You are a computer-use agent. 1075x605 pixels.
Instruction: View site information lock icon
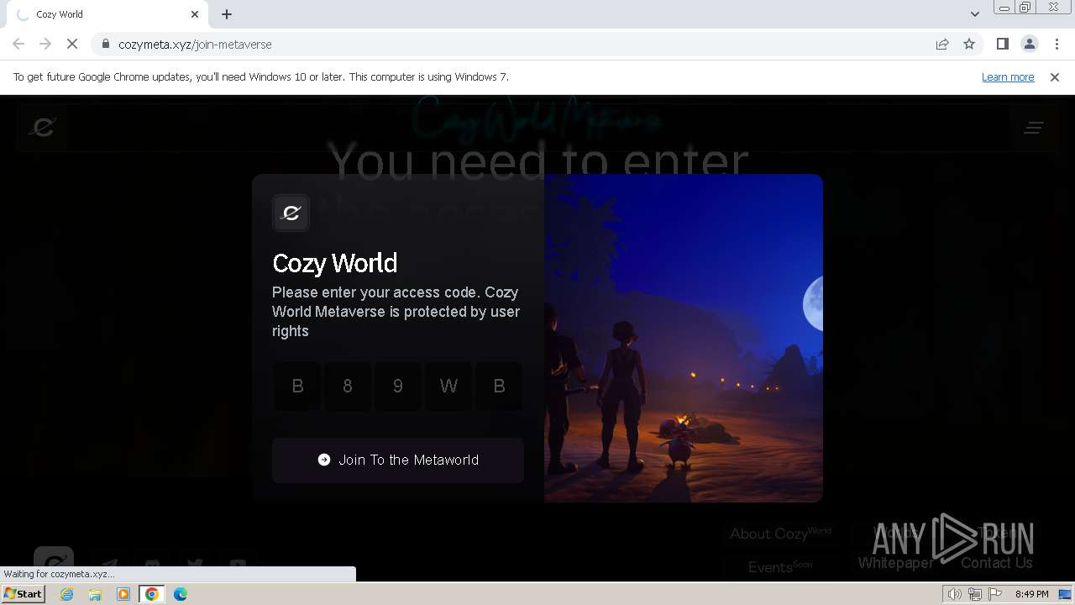pyautogui.click(x=105, y=45)
